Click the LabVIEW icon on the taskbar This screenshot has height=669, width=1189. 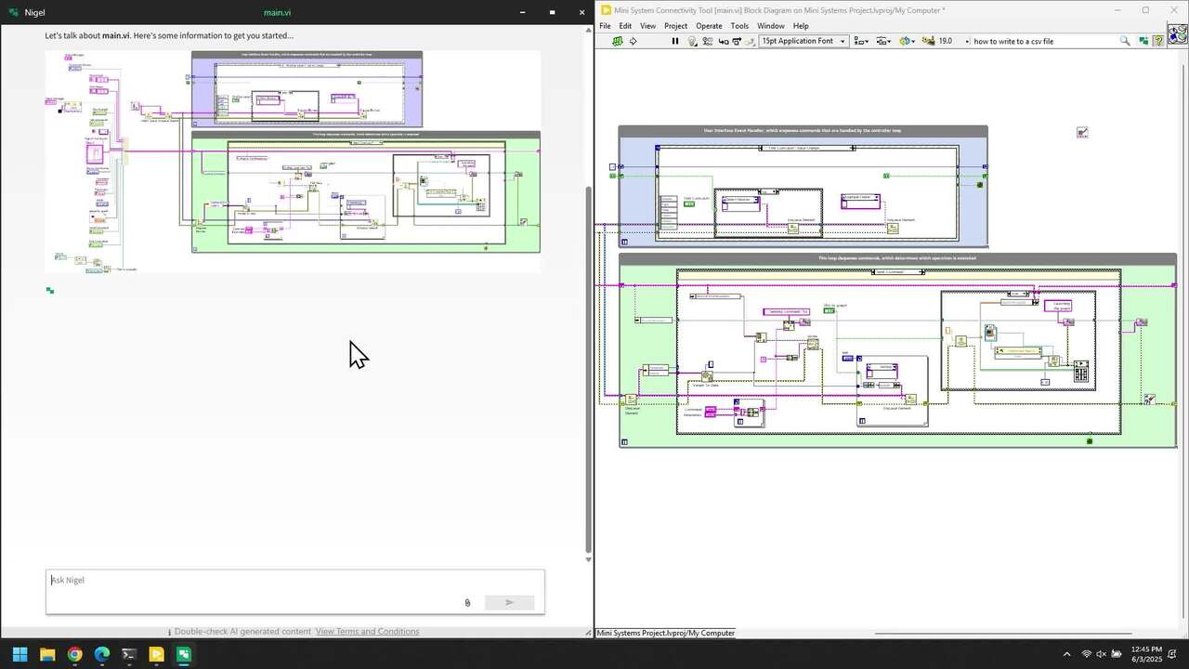point(184,654)
